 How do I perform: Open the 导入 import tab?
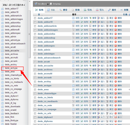click(100, 10)
